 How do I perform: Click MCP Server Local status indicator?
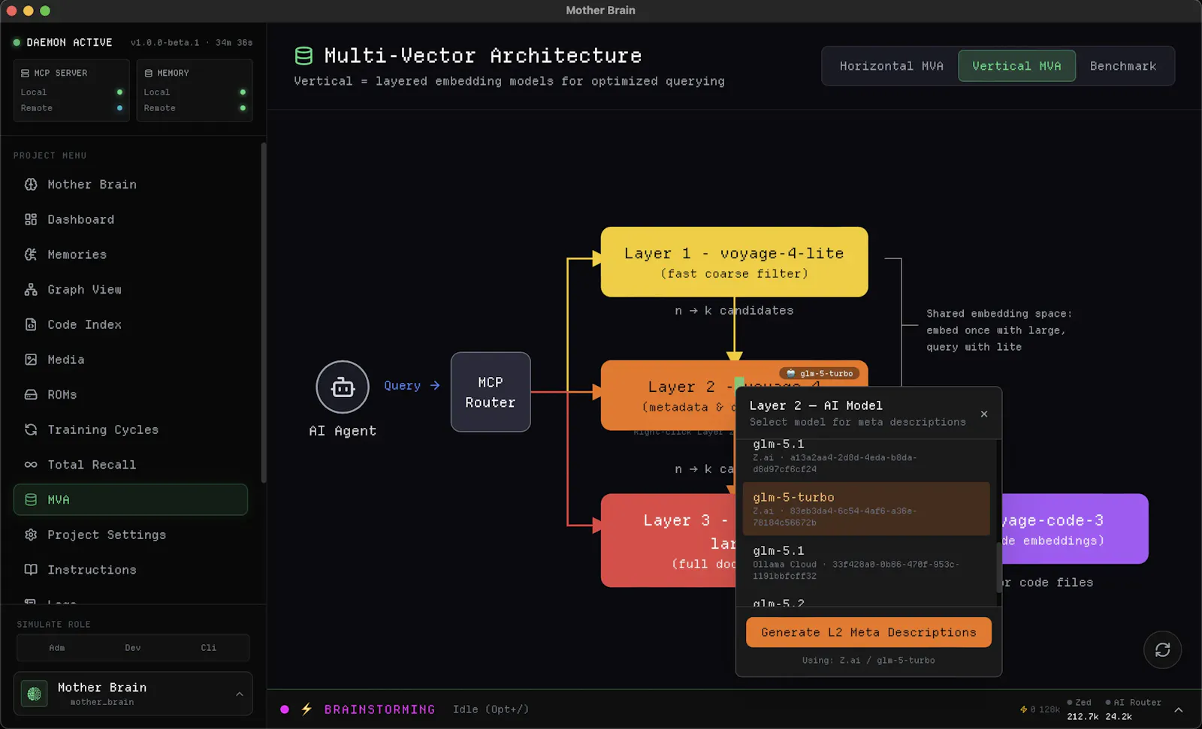119,92
